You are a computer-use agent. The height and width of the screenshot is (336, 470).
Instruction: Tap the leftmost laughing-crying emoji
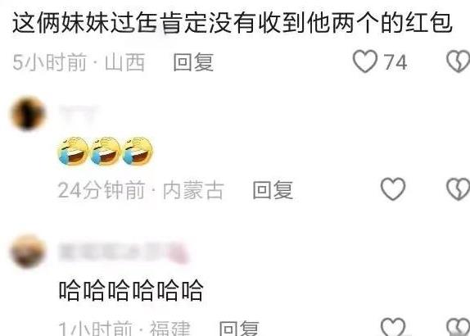pyautogui.click(x=73, y=151)
